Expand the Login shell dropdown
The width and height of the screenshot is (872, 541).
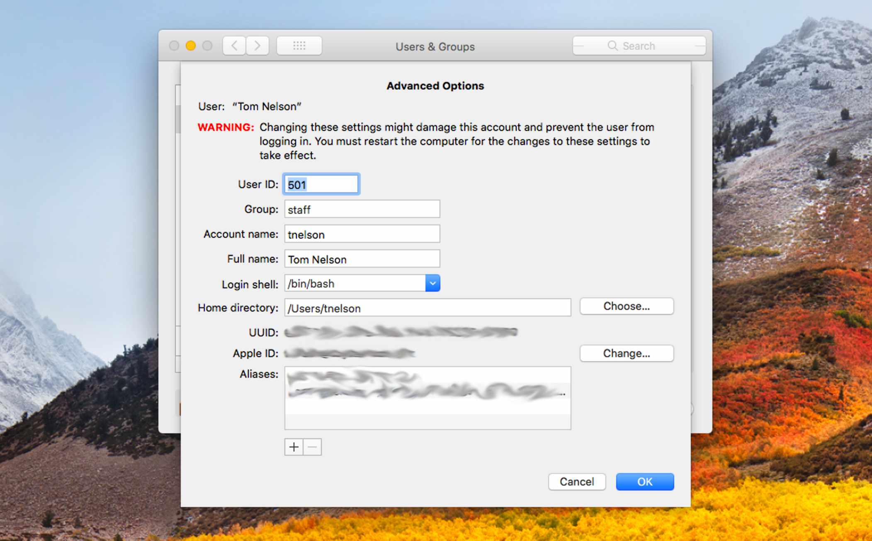pos(435,284)
